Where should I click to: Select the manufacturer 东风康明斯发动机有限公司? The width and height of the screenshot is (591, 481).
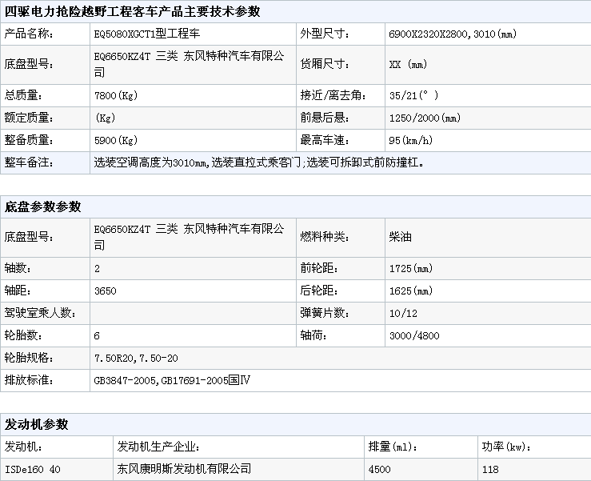click(184, 469)
